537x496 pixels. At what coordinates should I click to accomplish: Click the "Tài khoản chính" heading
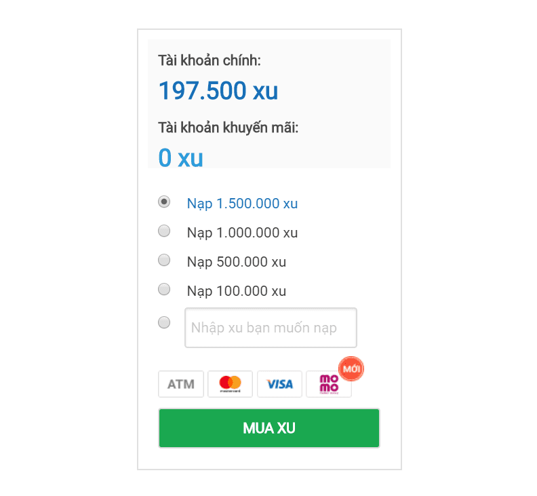click(x=210, y=60)
